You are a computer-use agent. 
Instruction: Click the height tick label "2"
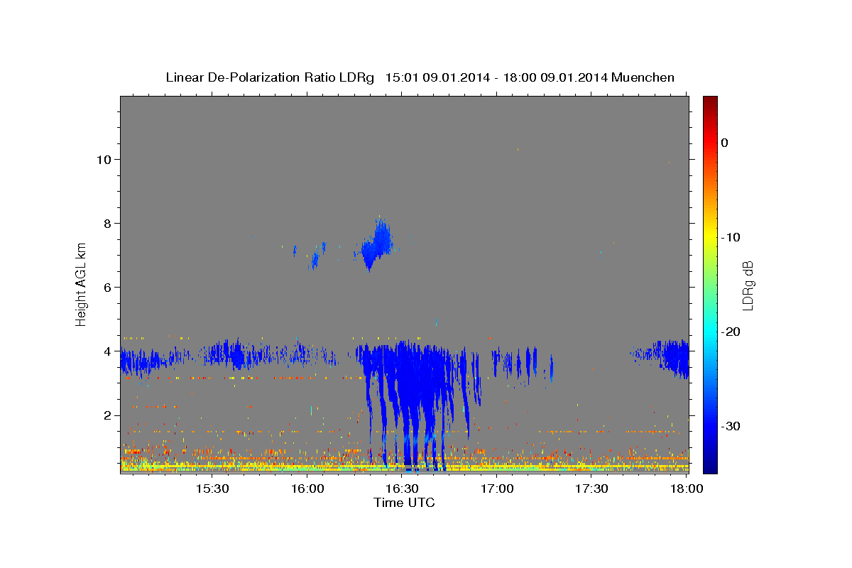(109, 415)
